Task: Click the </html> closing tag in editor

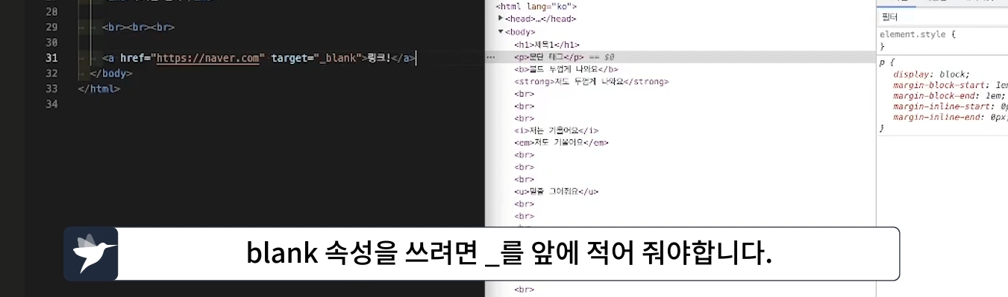Action: 98,89
